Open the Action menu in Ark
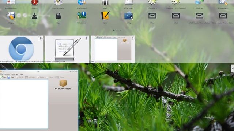Screen dimensions: 234x131 (7, 74)
